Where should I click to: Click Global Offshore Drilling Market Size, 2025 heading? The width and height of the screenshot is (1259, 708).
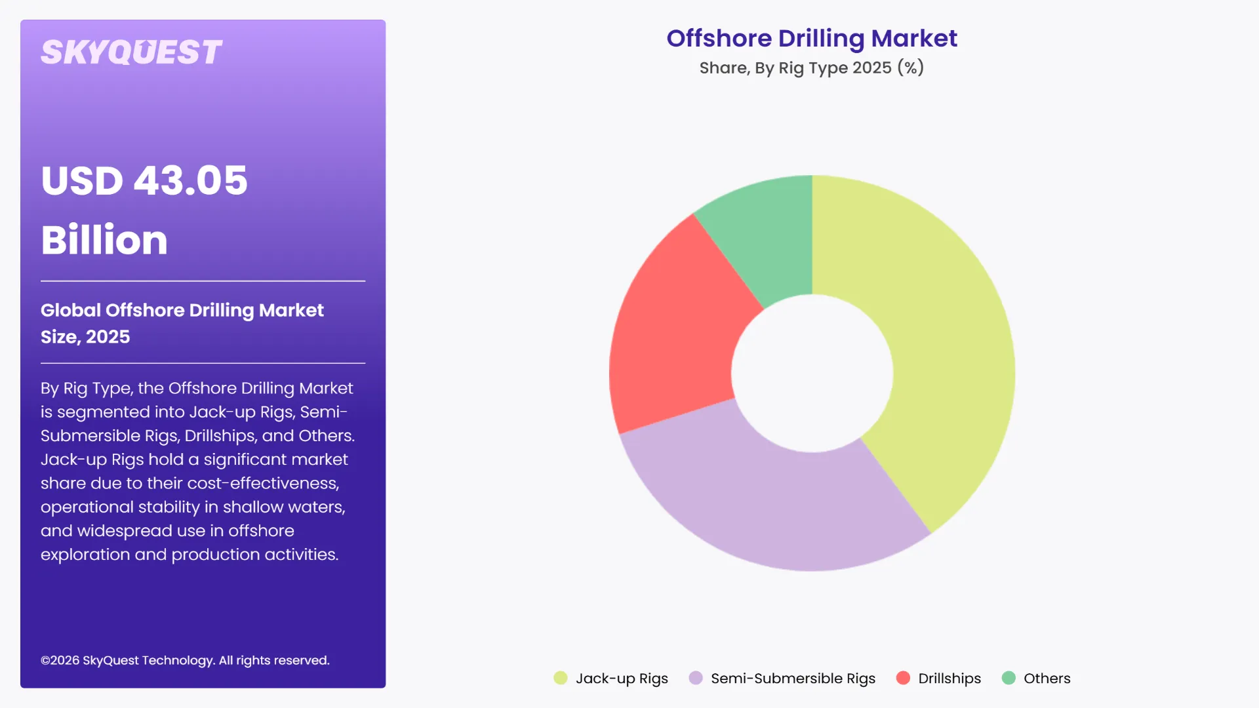click(182, 323)
